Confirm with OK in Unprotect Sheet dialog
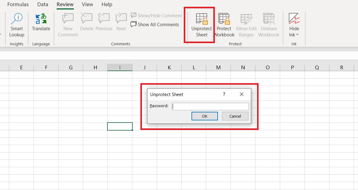The height and width of the screenshot is (190, 358). pos(205,116)
